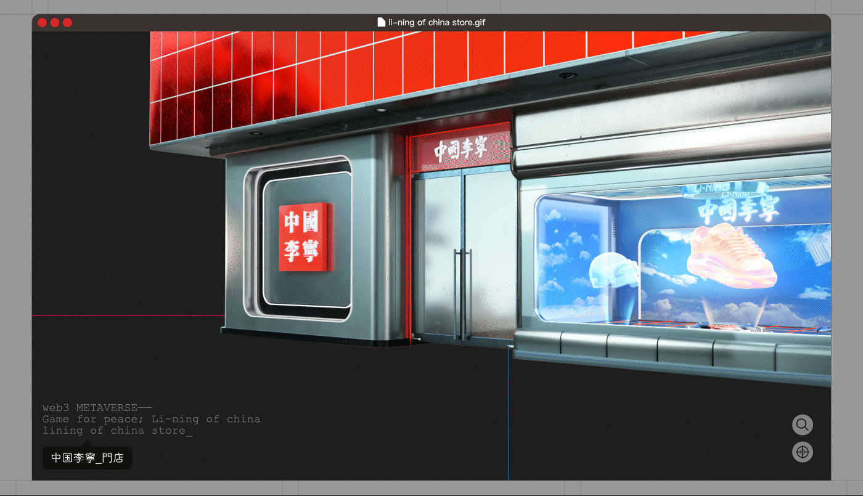This screenshot has height=496, width=863.
Task: Click the crosshair target icon
Action: (x=802, y=452)
